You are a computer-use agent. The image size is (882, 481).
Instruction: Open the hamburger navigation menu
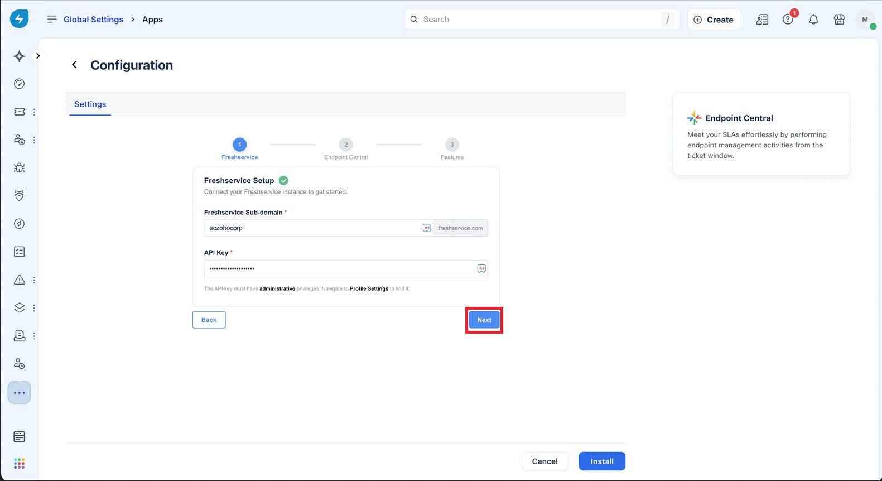52,19
